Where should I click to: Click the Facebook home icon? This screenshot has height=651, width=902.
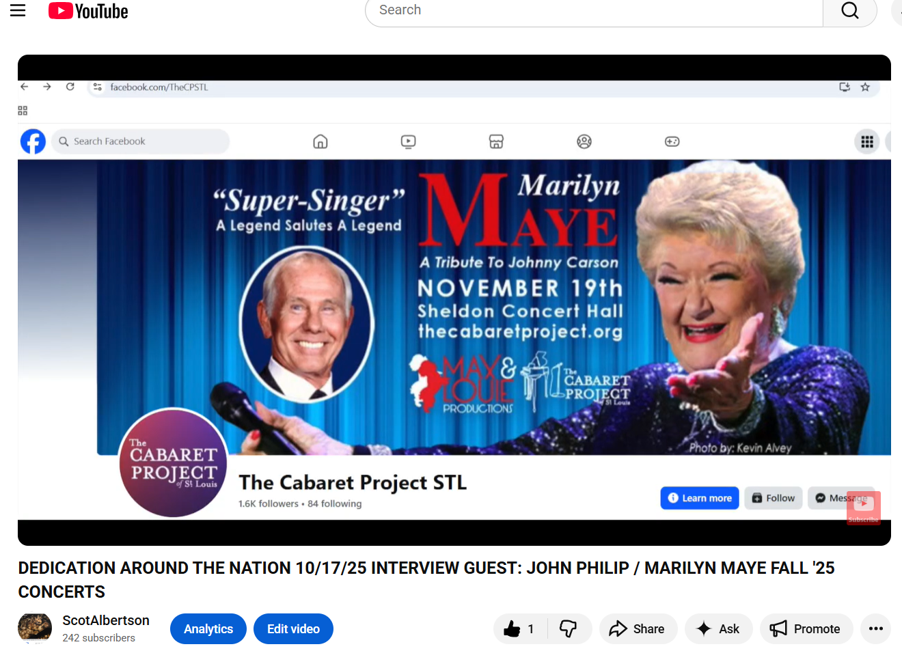tap(320, 141)
